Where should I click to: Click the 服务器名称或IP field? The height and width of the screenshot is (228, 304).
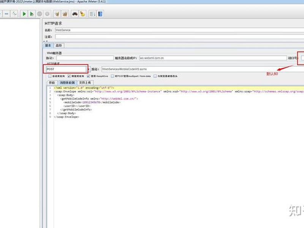click(213, 58)
